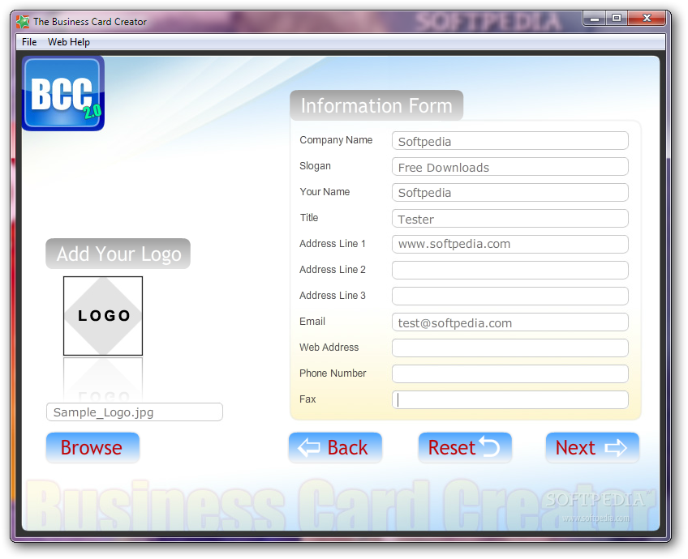The image size is (688, 559).
Task: Proceed with the Next button
Action: (x=592, y=448)
